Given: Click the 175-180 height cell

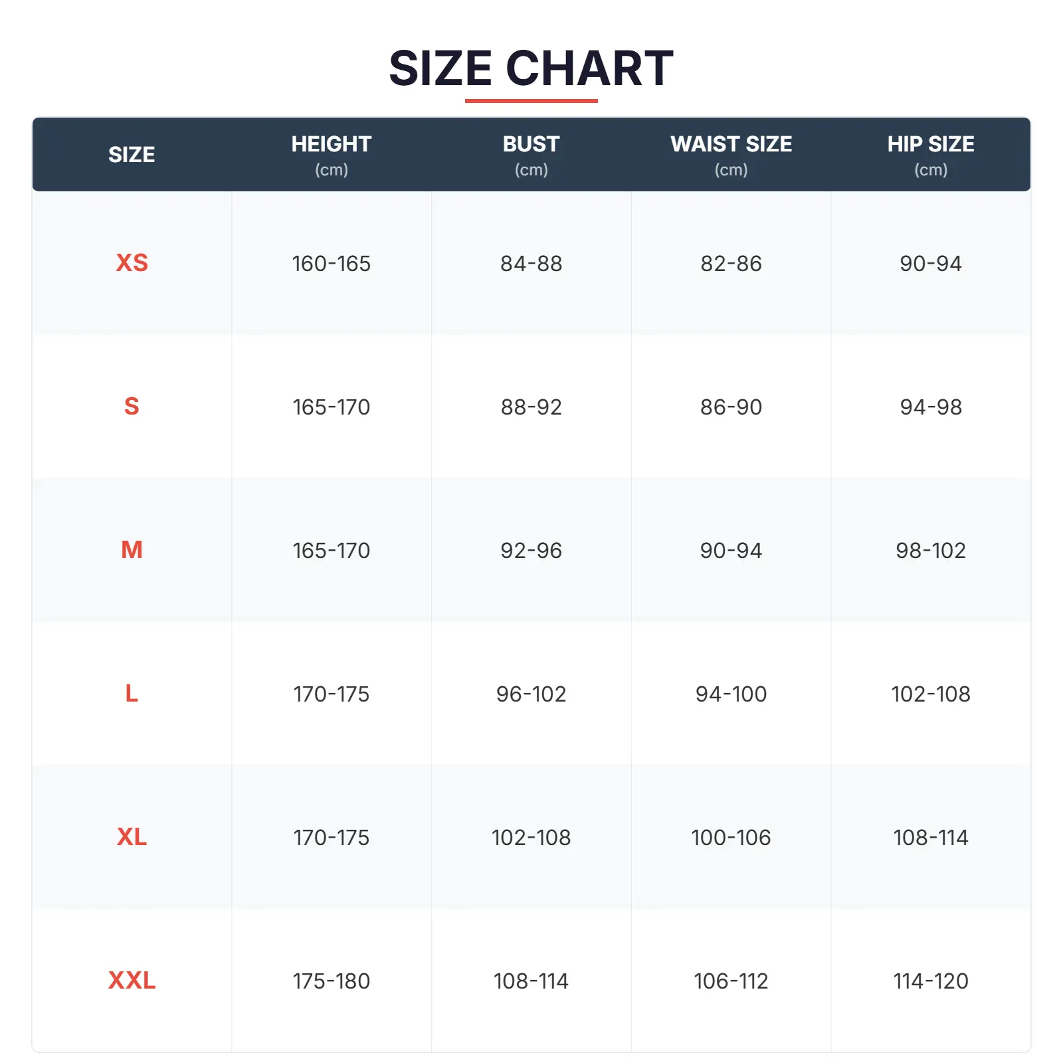Looking at the screenshot, I should 331,981.
